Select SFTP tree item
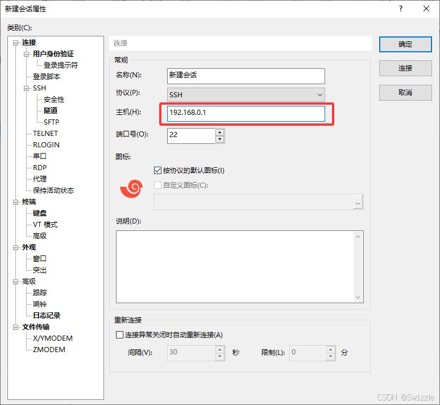The image size is (440, 405). click(51, 122)
